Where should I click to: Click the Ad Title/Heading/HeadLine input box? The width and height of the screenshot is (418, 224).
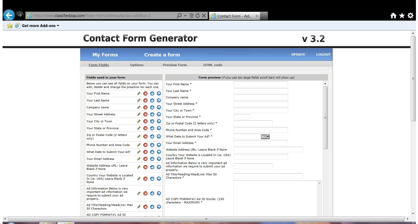point(268,176)
